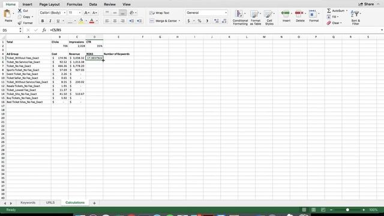
Task: Align cell text to the top
Action: [107, 13]
